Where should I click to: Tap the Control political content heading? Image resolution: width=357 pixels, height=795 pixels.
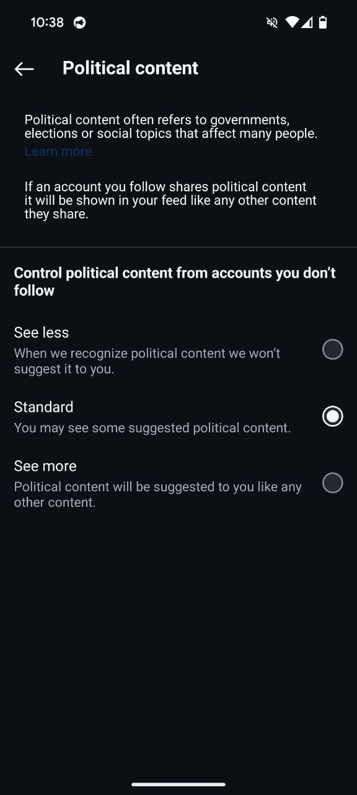click(x=175, y=281)
